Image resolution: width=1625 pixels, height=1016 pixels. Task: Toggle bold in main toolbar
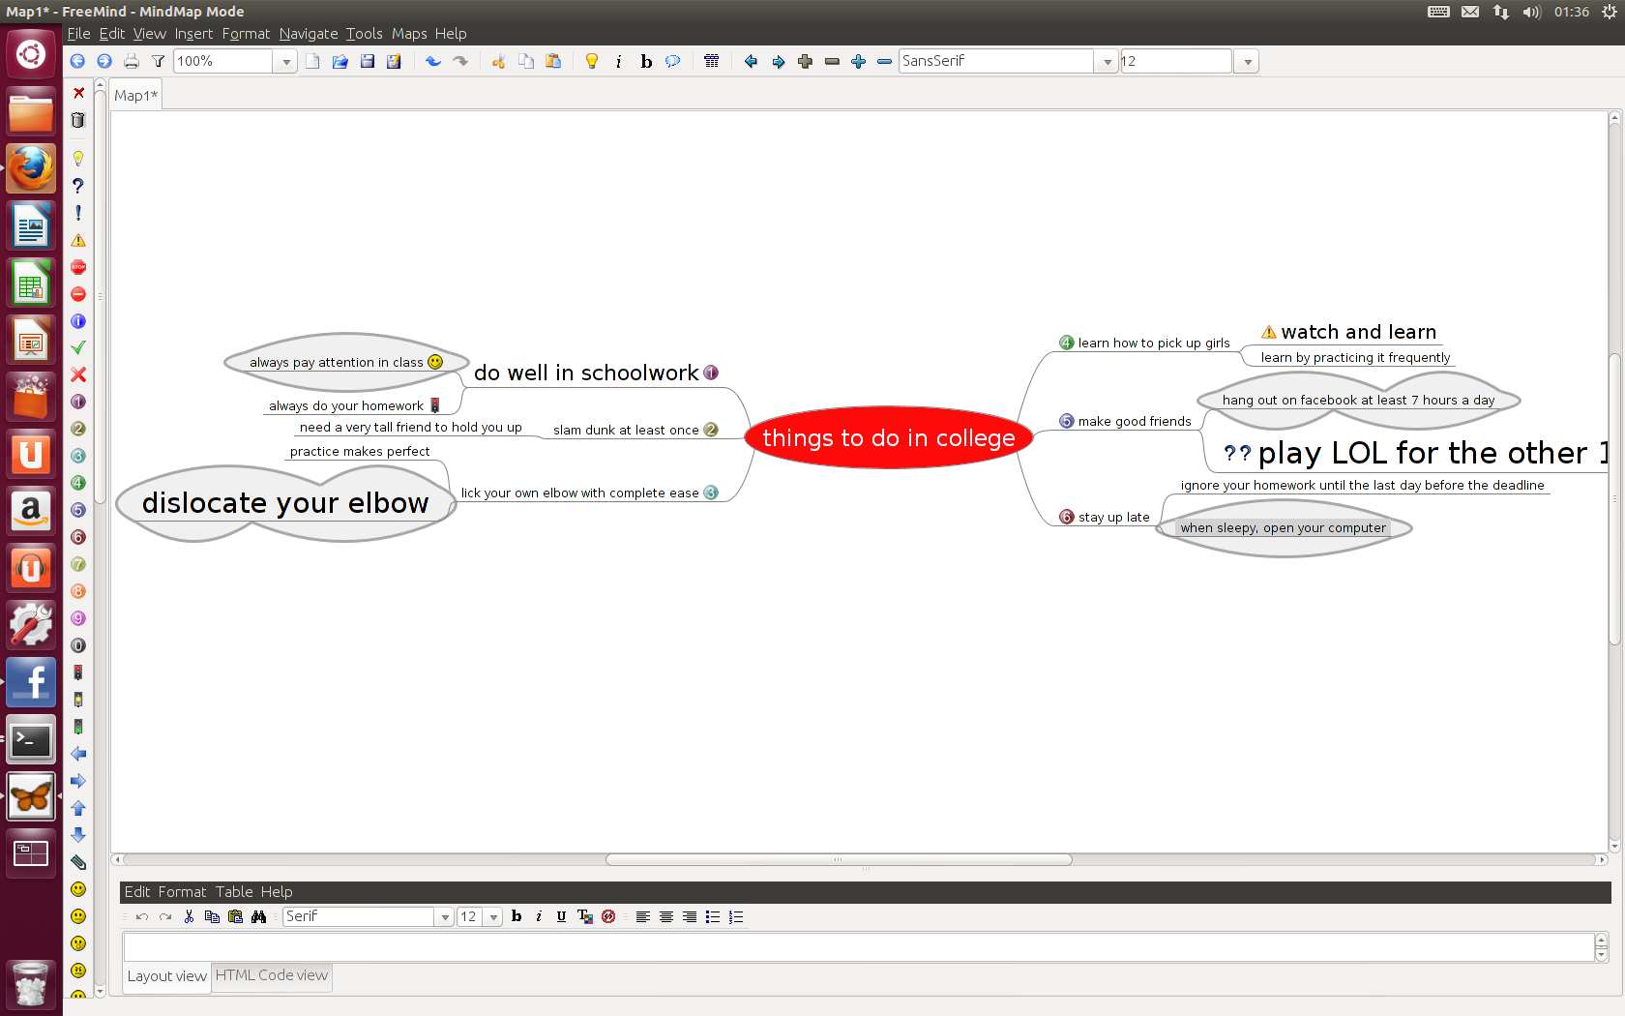[x=646, y=61]
